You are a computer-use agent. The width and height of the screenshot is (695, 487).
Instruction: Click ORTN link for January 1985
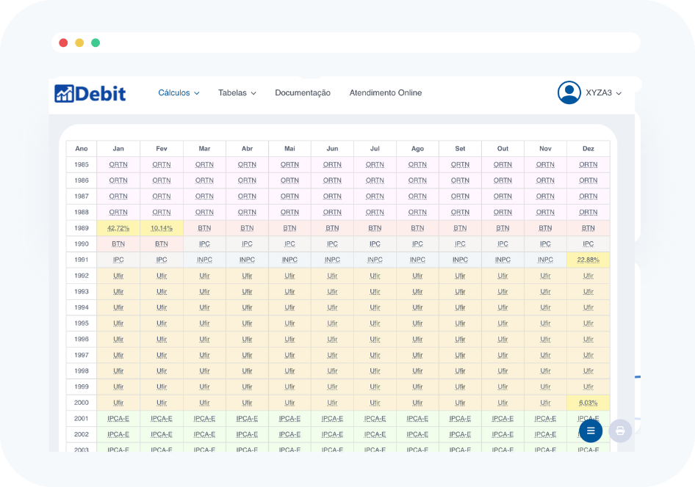(x=118, y=164)
